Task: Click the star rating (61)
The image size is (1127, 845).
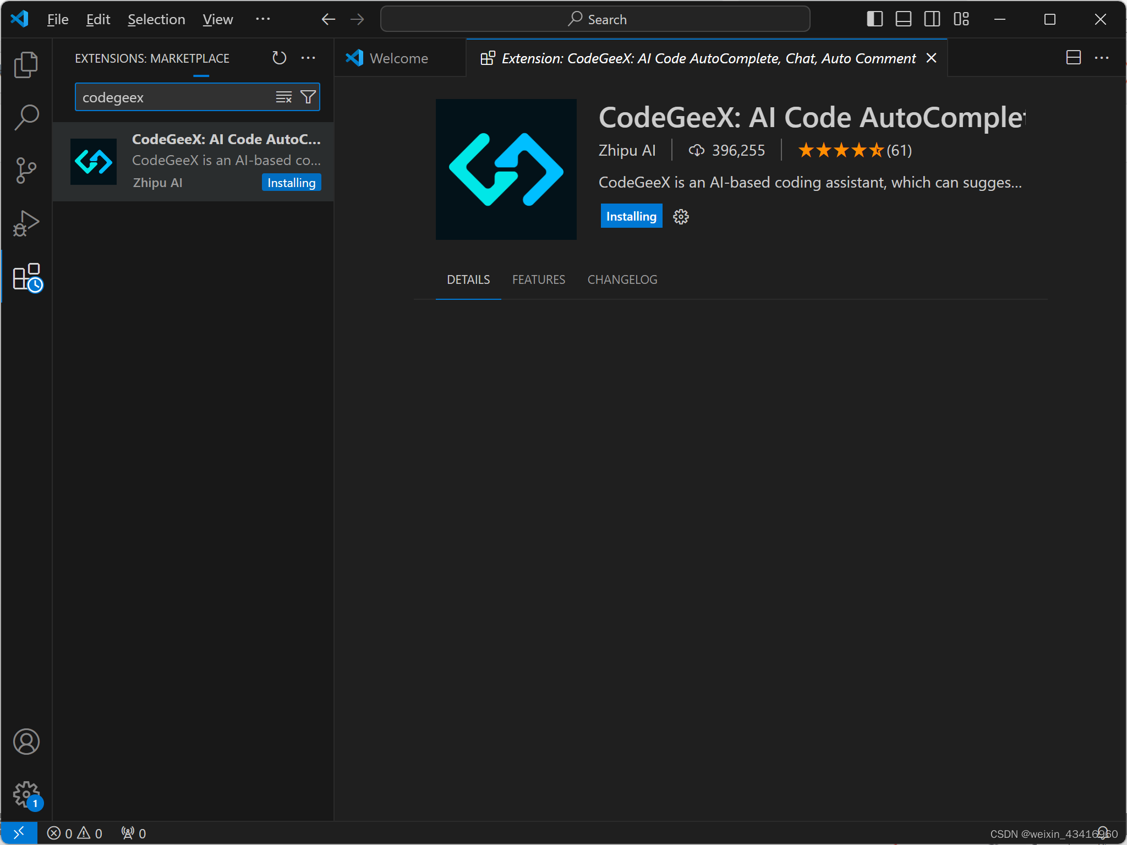Action: pos(855,150)
